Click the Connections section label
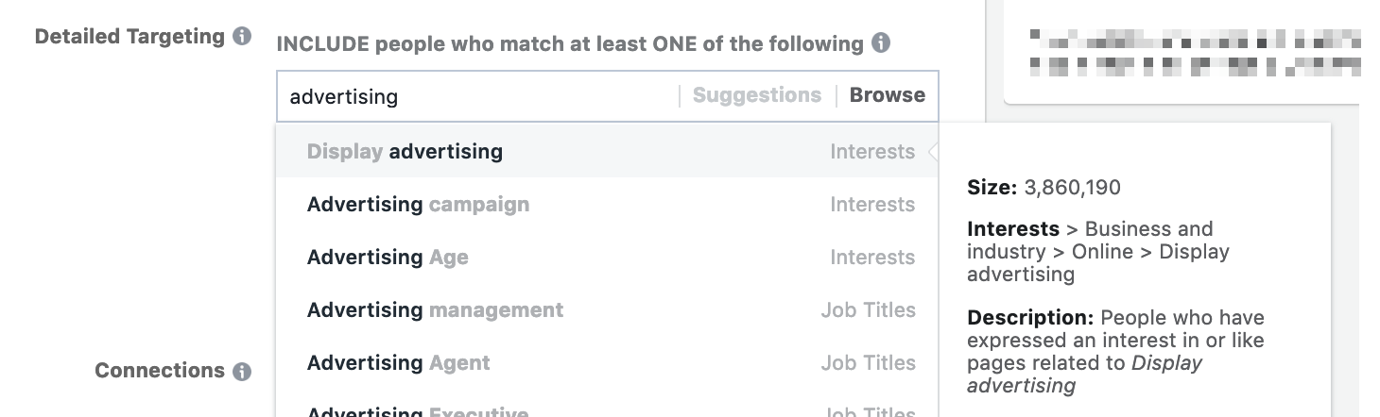 point(160,371)
